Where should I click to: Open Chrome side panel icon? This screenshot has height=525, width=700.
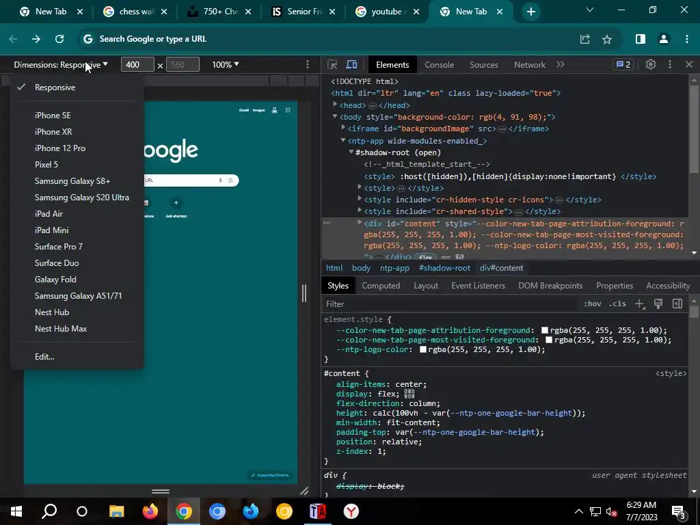(x=641, y=39)
